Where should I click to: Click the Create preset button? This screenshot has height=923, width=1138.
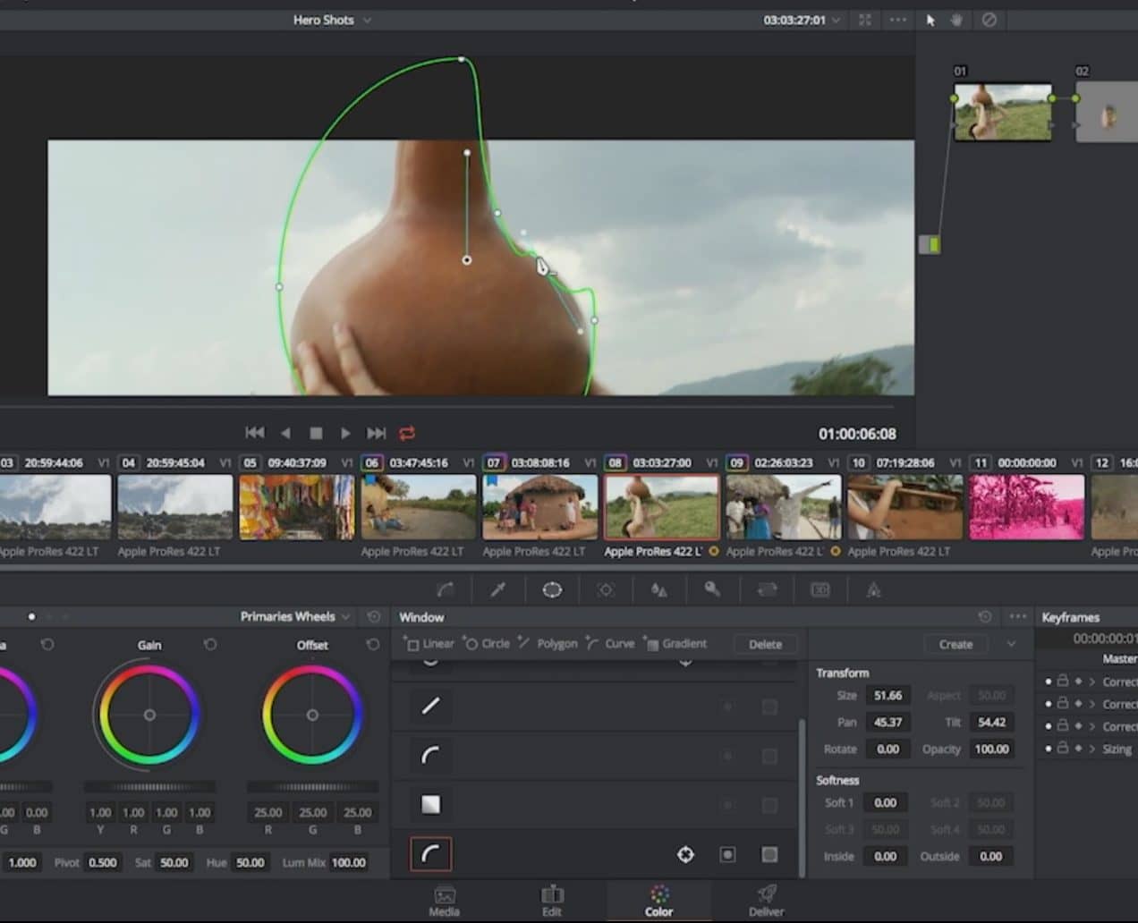pos(955,644)
